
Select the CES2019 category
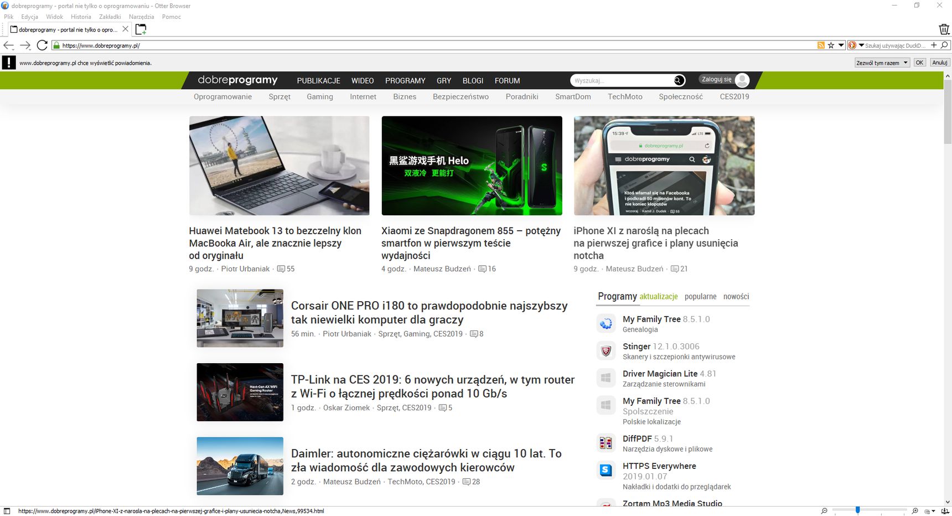(x=734, y=96)
